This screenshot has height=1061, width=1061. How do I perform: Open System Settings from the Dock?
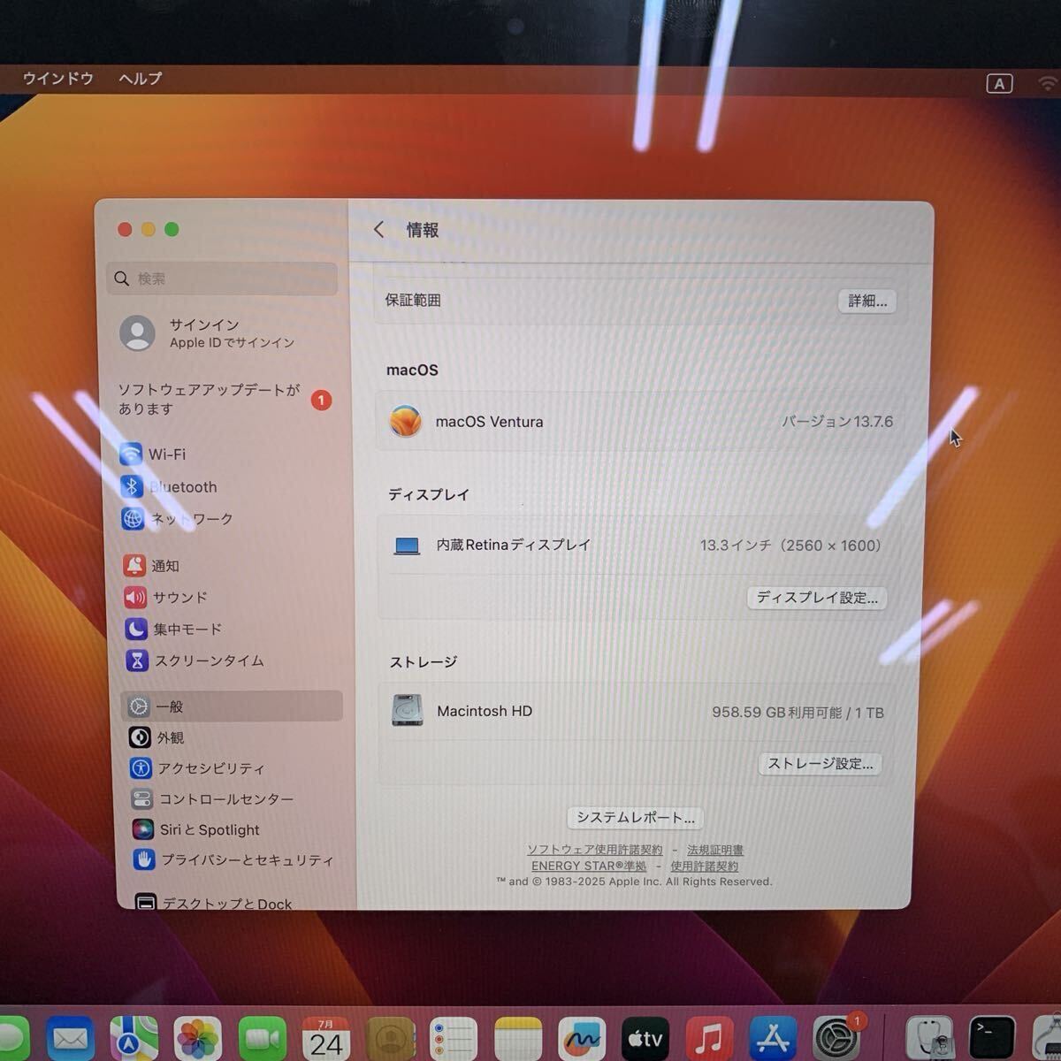click(x=836, y=1040)
